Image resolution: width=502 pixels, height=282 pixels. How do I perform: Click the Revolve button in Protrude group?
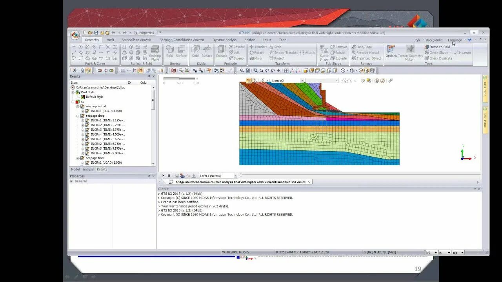click(x=236, y=47)
